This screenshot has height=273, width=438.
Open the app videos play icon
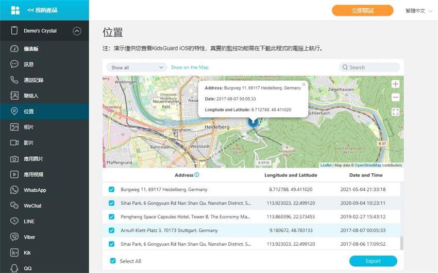pos(14,174)
